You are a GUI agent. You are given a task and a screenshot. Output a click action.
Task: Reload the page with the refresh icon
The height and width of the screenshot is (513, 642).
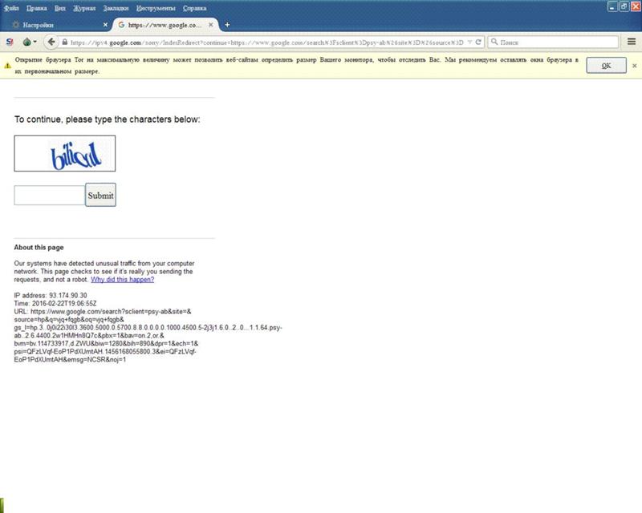click(478, 42)
